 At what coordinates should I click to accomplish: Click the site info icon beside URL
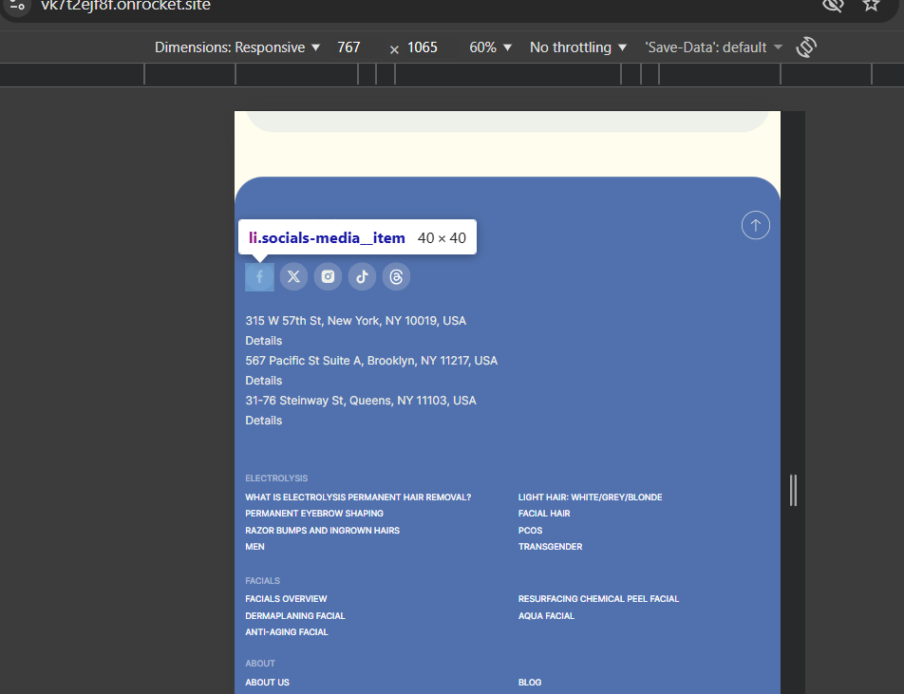(x=17, y=6)
